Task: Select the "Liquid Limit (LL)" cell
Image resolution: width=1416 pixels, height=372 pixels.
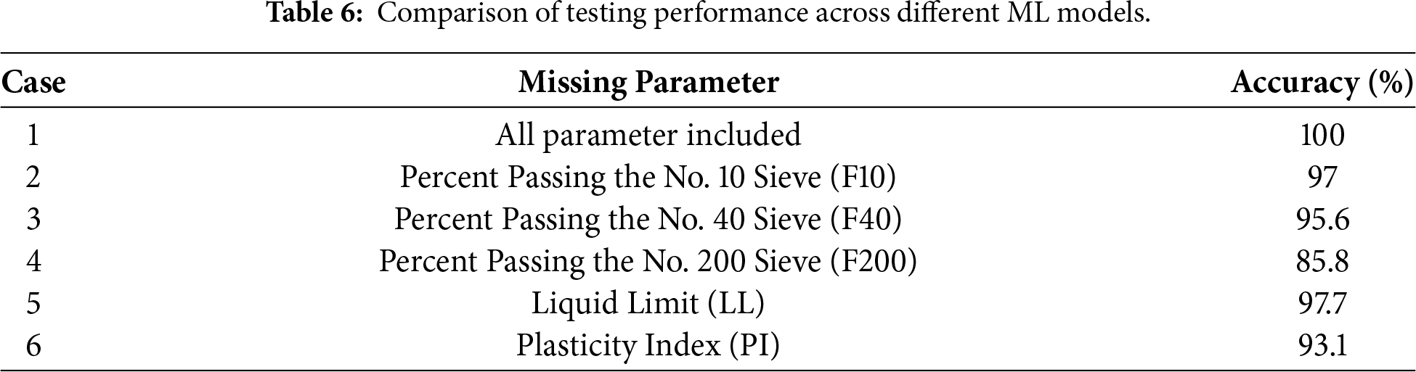Action: coord(648,303)
